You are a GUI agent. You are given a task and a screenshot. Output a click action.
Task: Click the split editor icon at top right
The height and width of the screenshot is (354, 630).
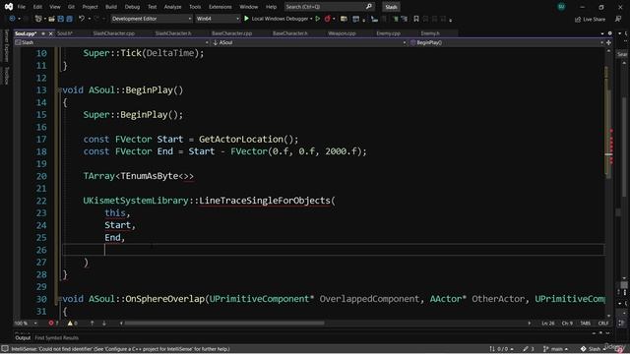tap(608, 42)
